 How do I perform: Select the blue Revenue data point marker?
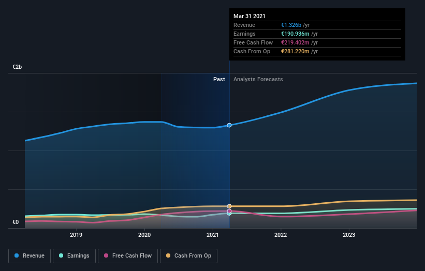(x=229, y=125)
